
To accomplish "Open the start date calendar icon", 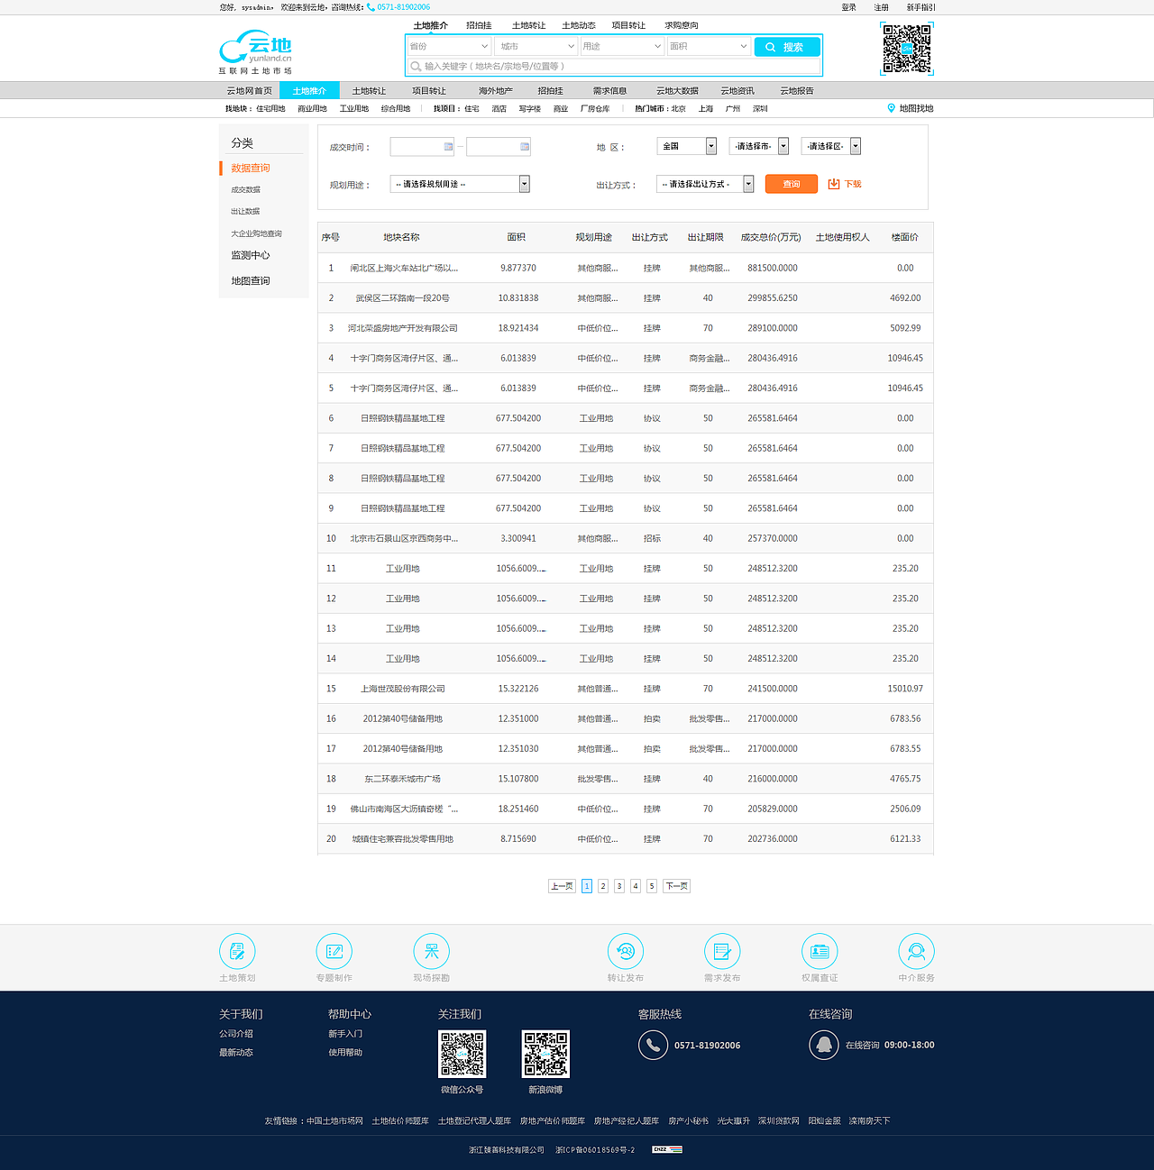I will pyautogui.click(x=448, y=146).
